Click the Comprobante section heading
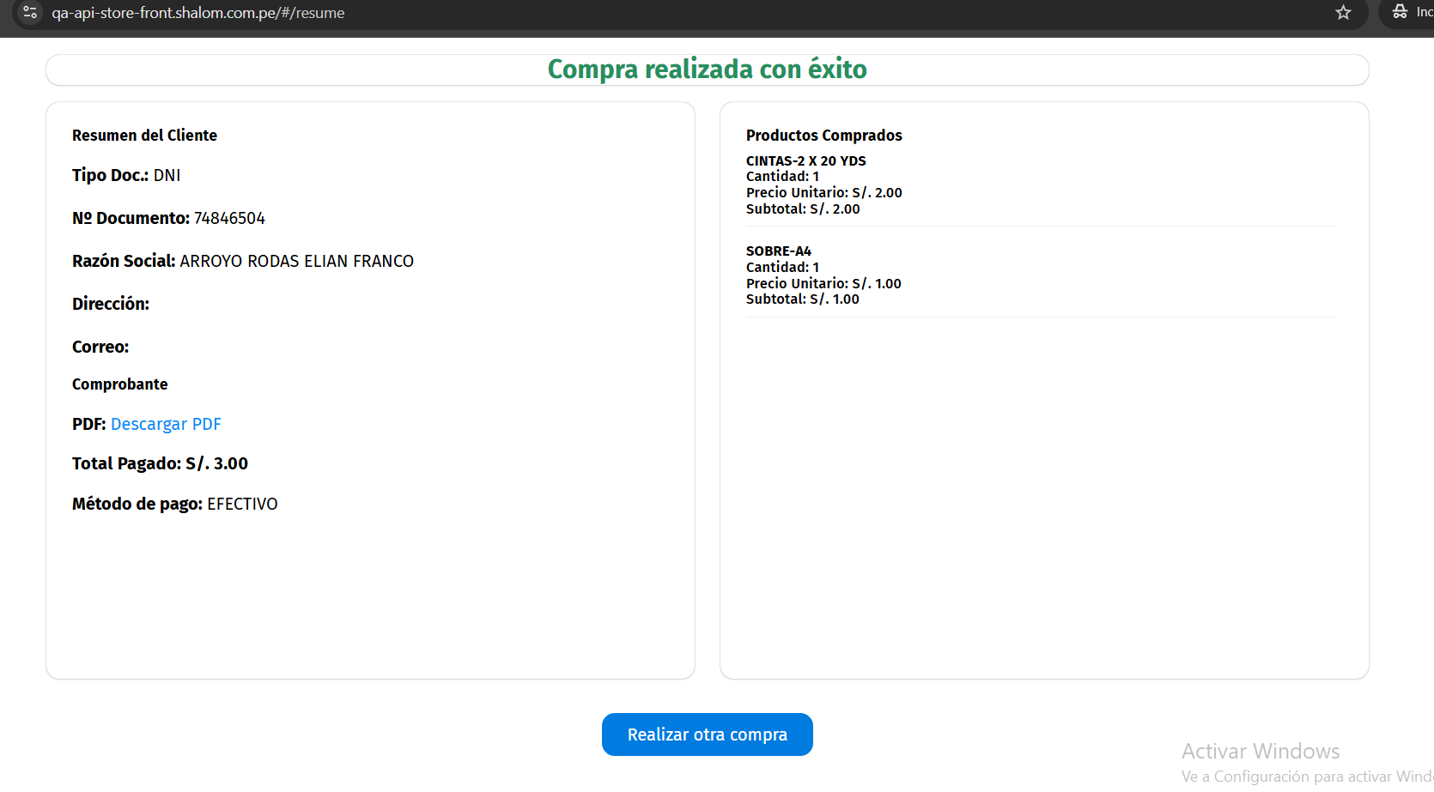The height and width of the screenshot is (792, 1434). coord(119,384)
